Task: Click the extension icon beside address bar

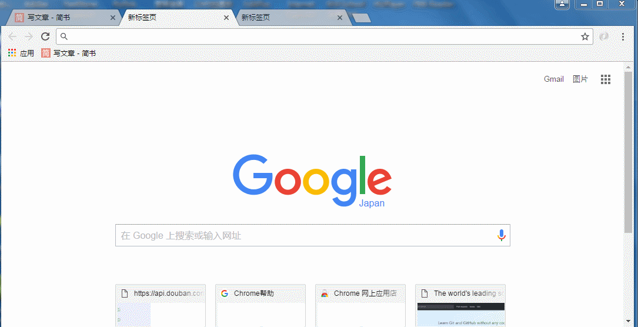Action: 604,36
